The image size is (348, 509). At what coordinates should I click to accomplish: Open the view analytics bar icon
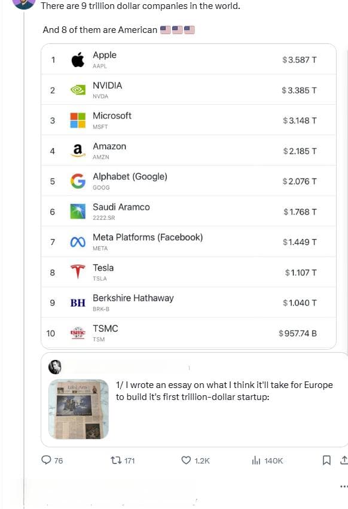pyautogui.click(x=256, y=460)
